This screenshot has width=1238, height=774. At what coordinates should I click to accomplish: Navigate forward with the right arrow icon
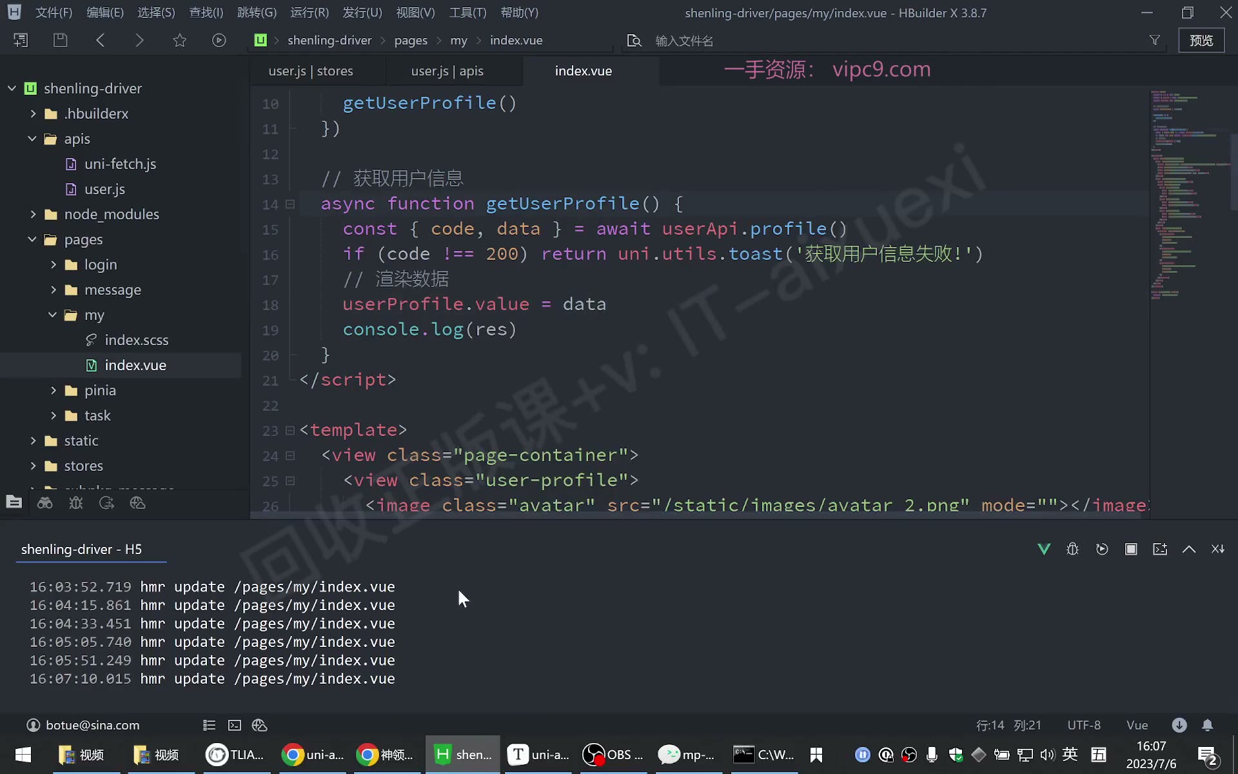point(139,40)
